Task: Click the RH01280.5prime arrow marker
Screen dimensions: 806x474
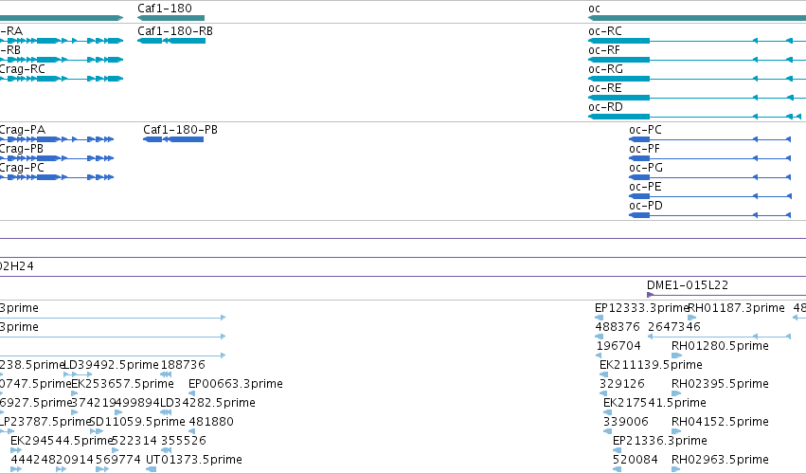Action: point(676,355)
